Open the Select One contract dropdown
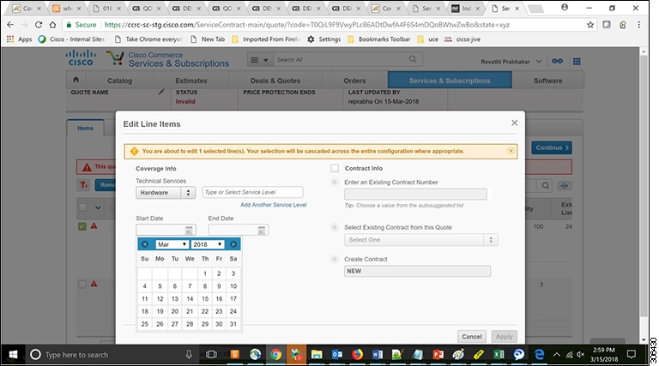Viewport: 659px width, 366px height. (421, 240)
